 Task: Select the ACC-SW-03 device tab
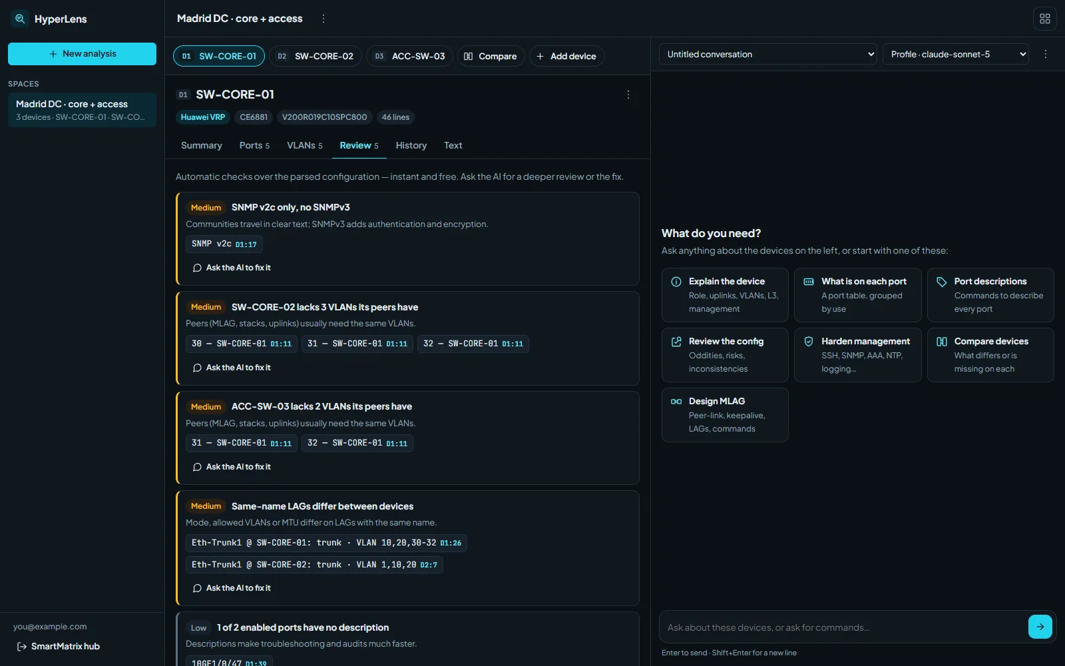tap(409, 56)
